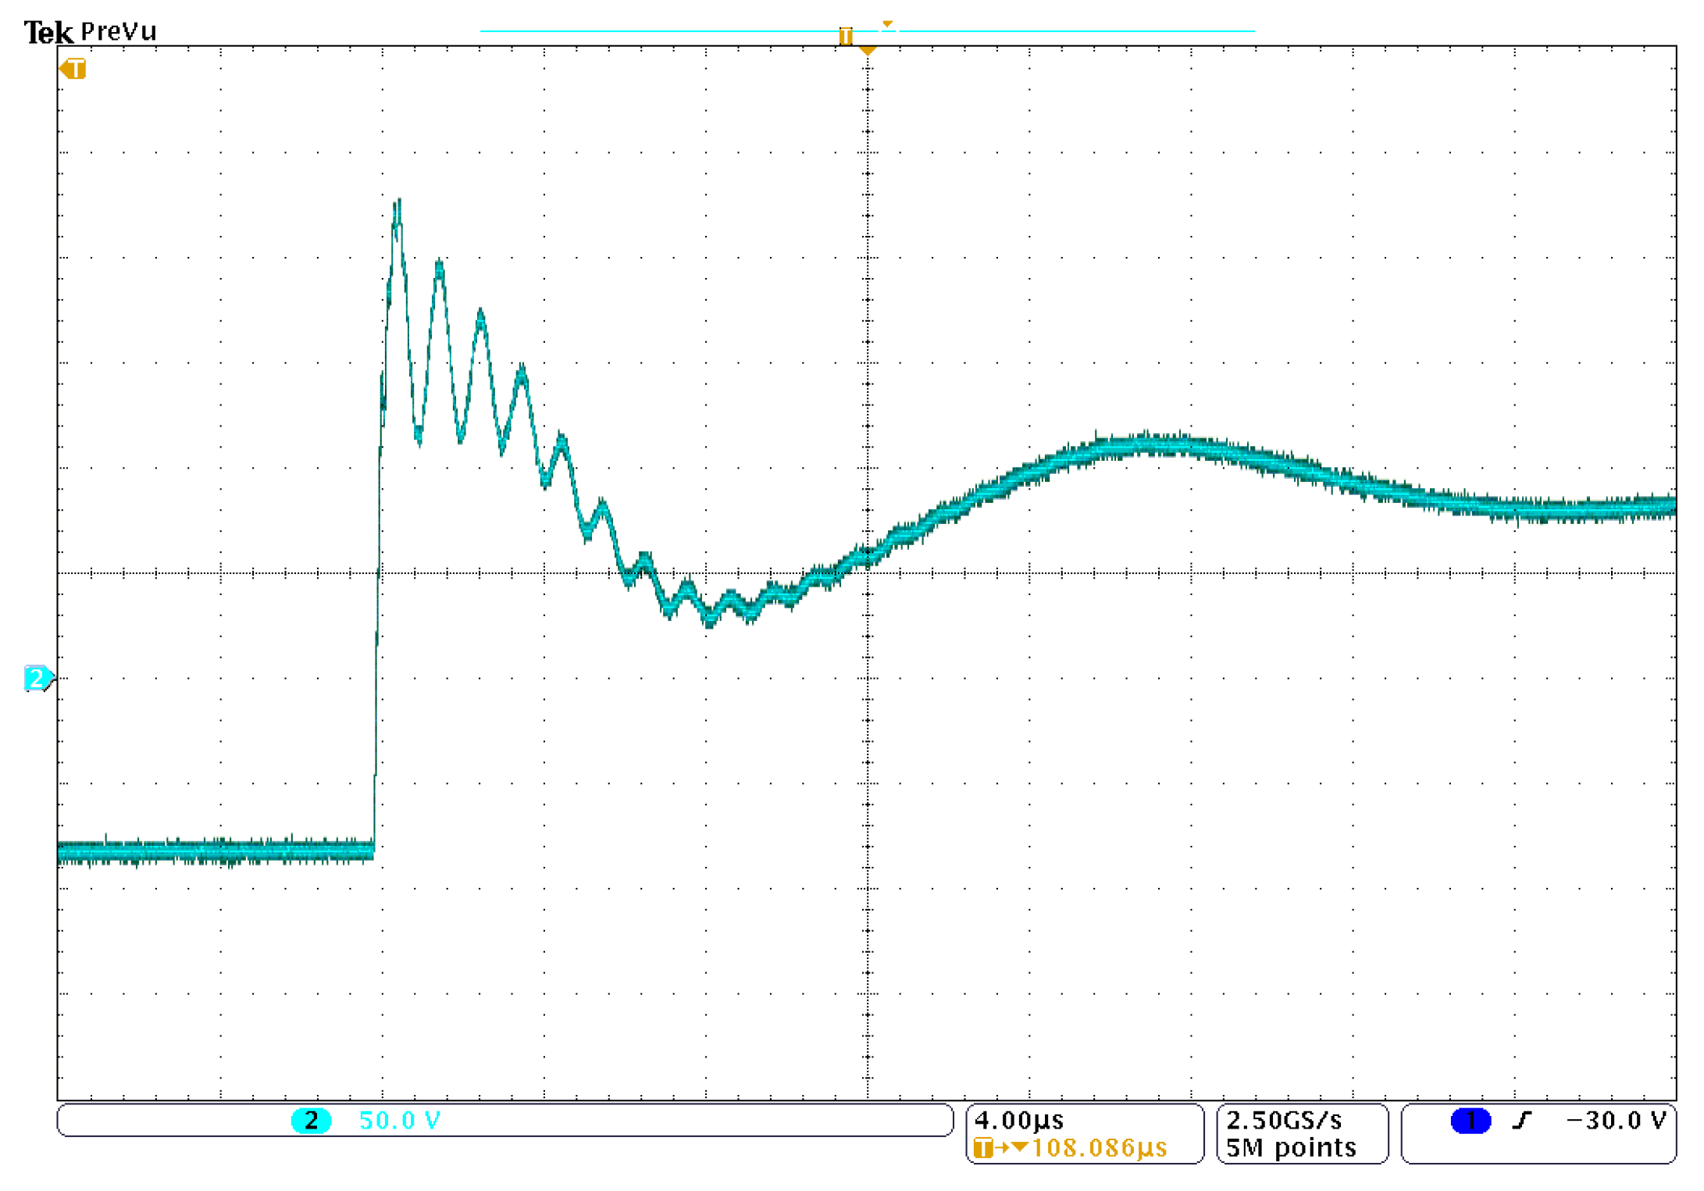Viewport: 1704px width, 1191px height.
Task: Click the small orange triangle above record bar
Action: pyautogui.click(x=887, y=24)
